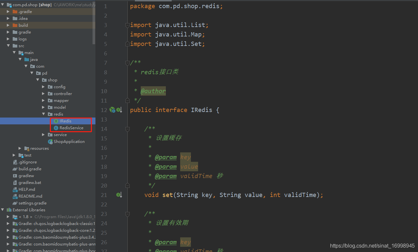
Task: Click the README.md markdown file icon
Action: click(x=15, y=196)
